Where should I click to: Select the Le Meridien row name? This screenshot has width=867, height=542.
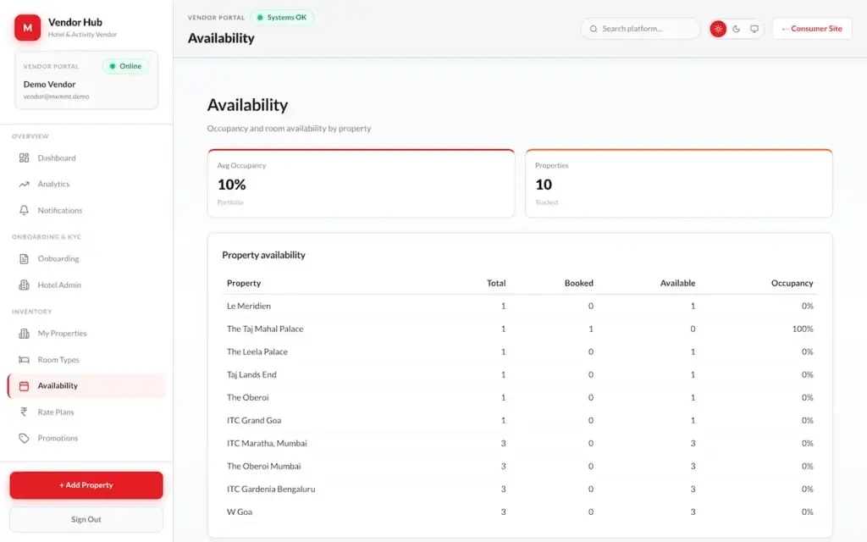[x=249, y=306]
